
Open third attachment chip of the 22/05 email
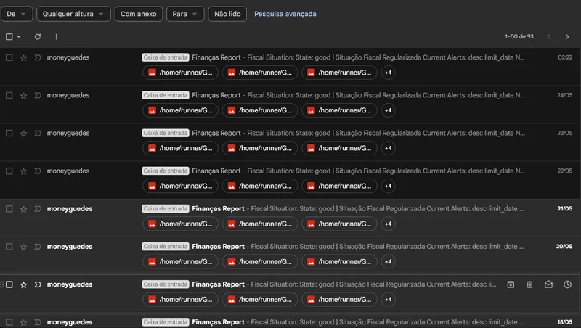339,186
